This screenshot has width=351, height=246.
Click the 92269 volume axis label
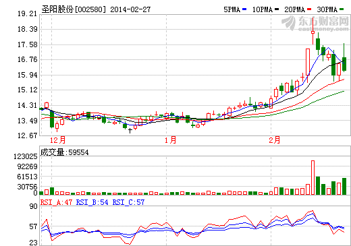point(27,166)
